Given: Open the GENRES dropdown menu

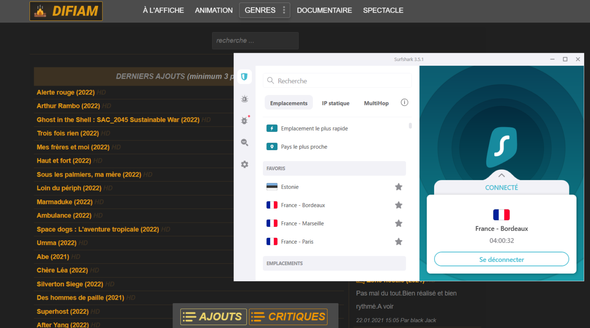Looking at the screenshot, I should [x=265, y=10].
